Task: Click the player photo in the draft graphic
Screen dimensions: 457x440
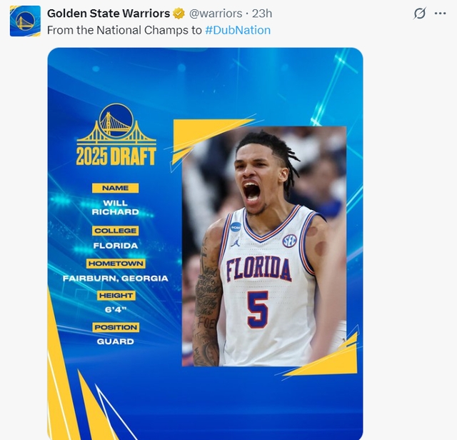Action: coord(264,246)
